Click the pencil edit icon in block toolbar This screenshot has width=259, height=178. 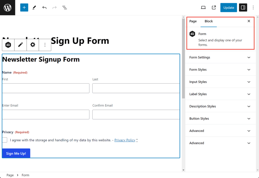[20, 45]
